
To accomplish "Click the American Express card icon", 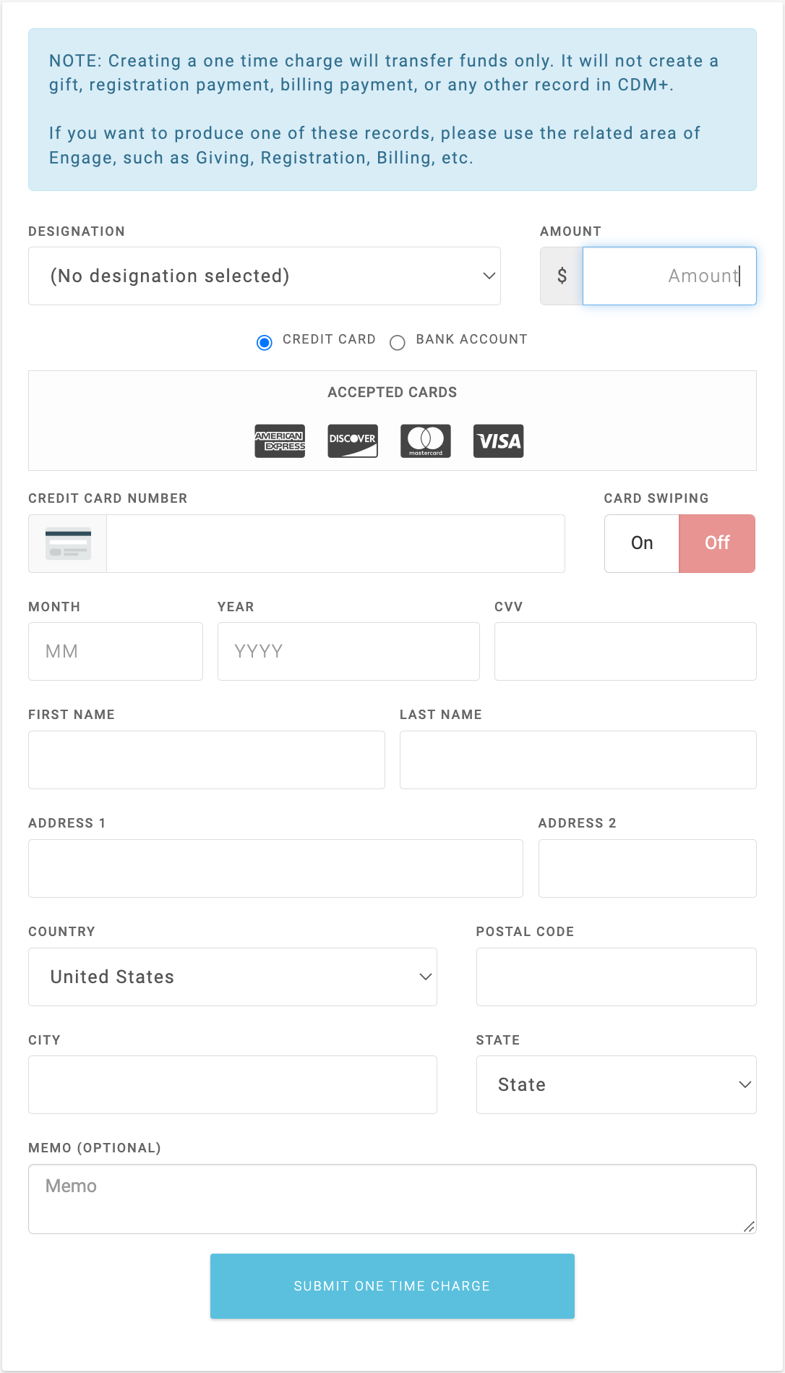I will pyautogui.click(x=280, y=441).
